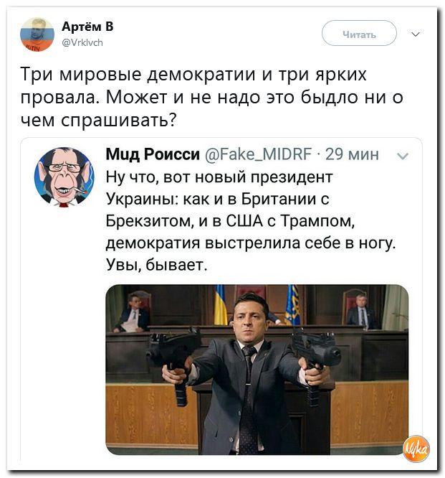Click the orange watermark logo

(x=416, y=448)
